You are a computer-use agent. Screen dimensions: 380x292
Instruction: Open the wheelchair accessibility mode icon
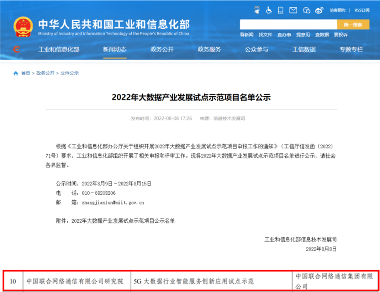coord(269,10)
